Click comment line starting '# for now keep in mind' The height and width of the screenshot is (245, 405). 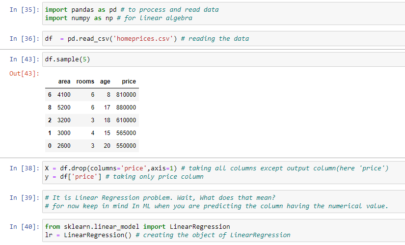tap(216, 206)
